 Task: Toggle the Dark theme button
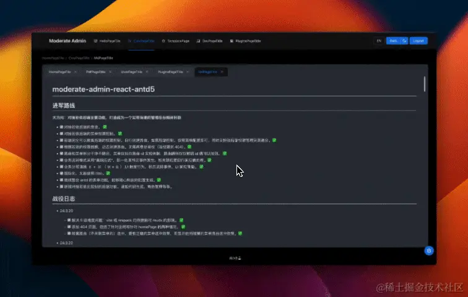click(393, 41)
